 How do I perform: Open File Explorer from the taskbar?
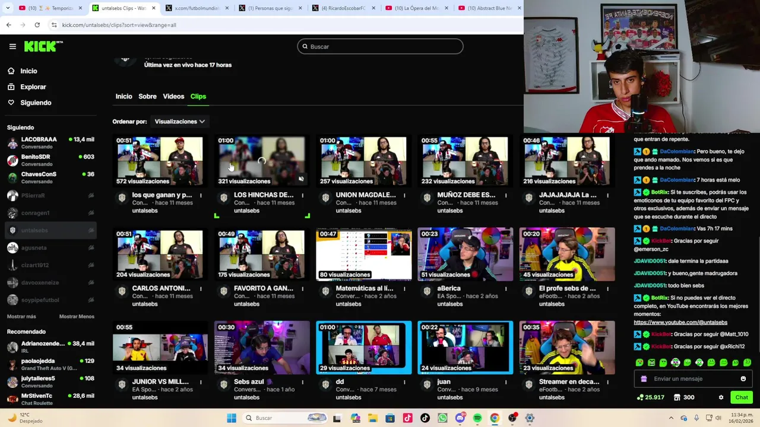click(x=372, y=418)
